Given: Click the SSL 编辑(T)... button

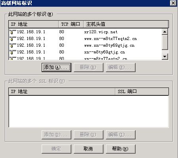Looking at the screenshot, I should pos(121,135).
